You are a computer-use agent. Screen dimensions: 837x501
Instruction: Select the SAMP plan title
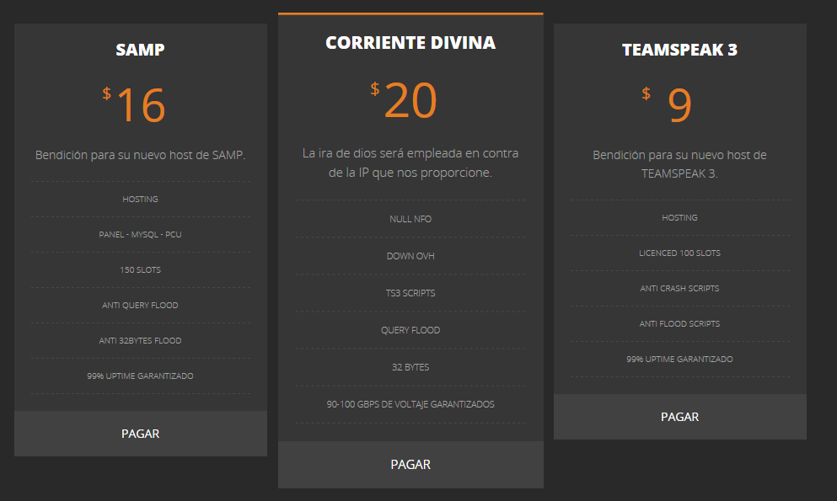141,50
